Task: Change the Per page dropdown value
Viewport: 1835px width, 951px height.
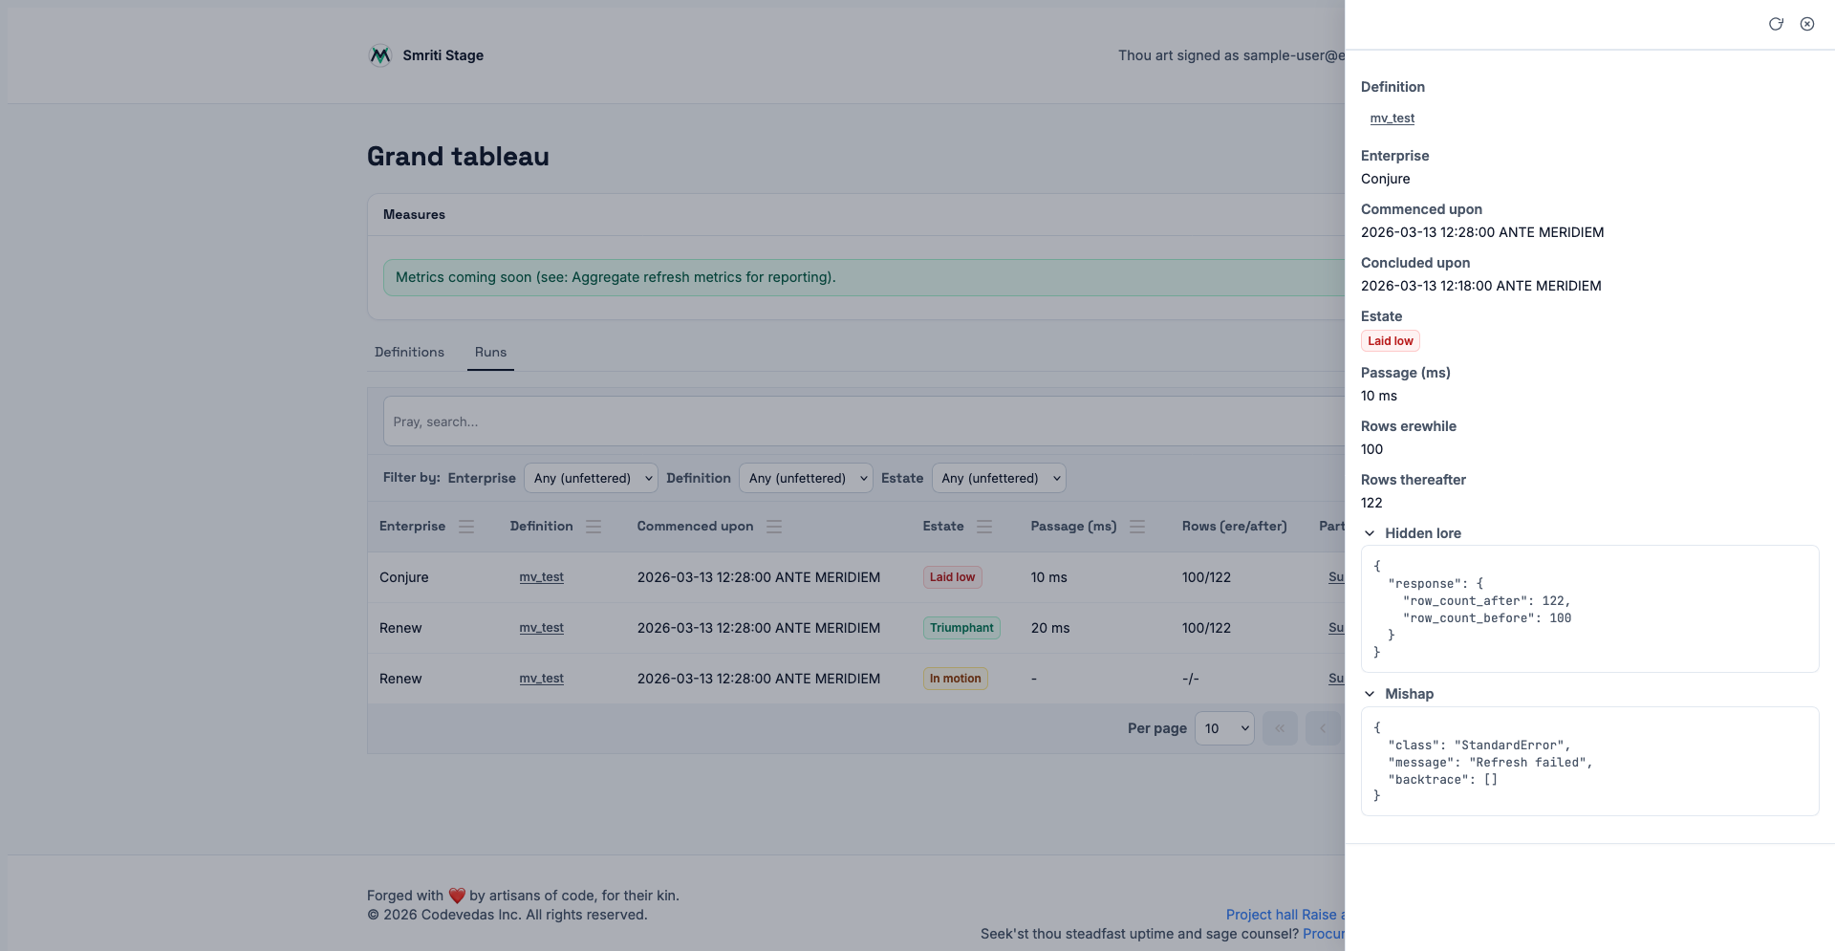Action: (x=1224, y=728)
